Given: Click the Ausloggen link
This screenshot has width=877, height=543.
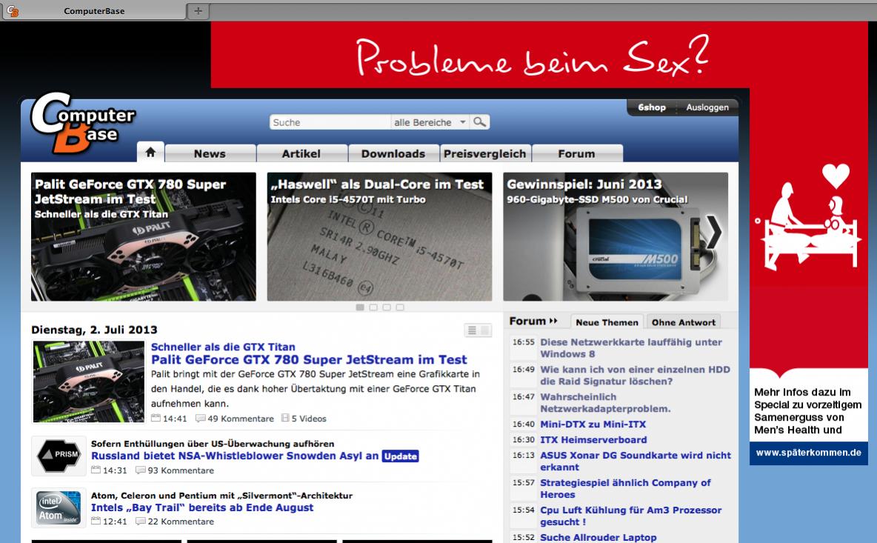Looking at the screenshot, I should tap(707, 107).
